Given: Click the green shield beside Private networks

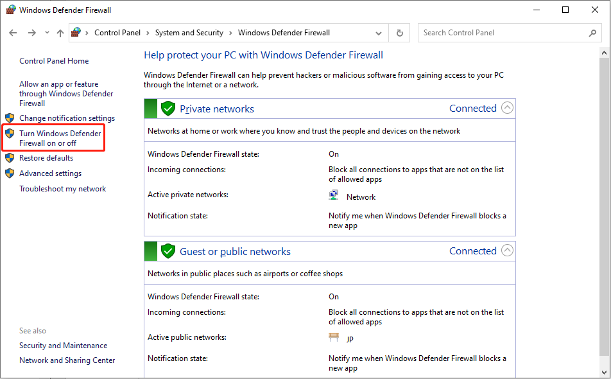Looking at the screenshot, I should (168, 109).
